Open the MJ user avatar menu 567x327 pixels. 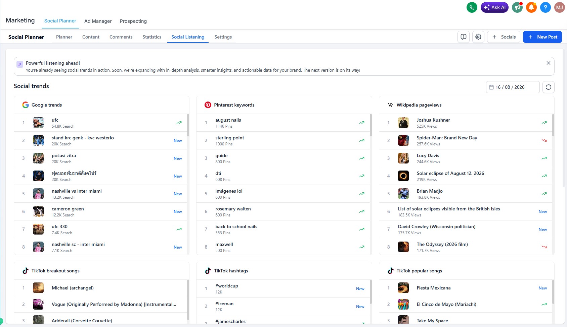560,7
